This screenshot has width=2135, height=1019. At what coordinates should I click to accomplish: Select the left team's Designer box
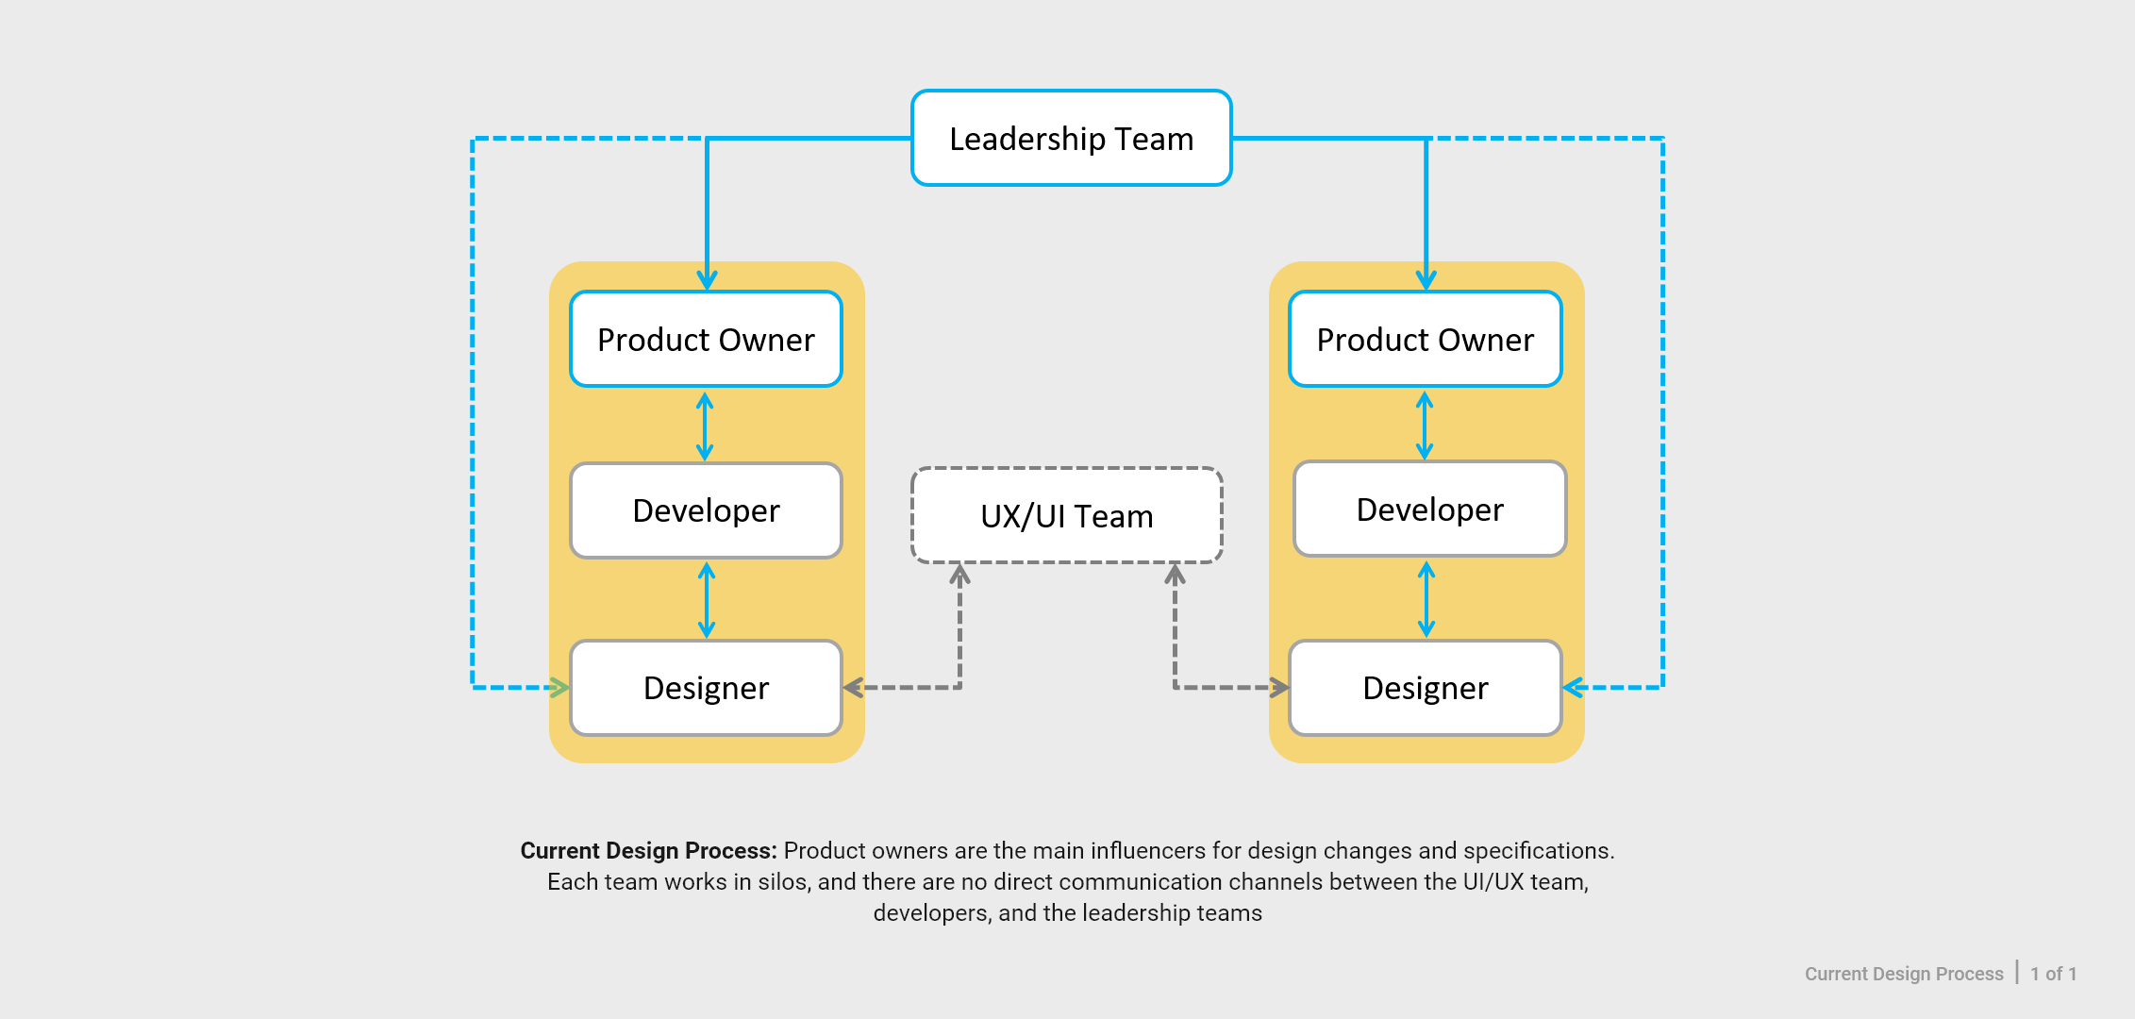point(706,688)
